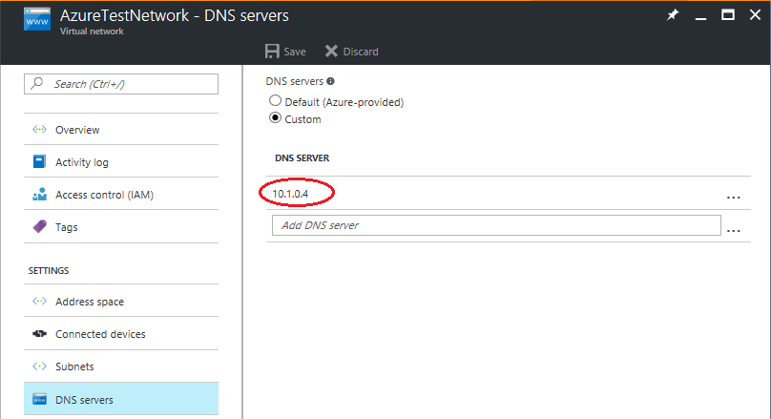
Task: Click the AzureTestNetwork - DNS servers title
Action: point(174,15)
